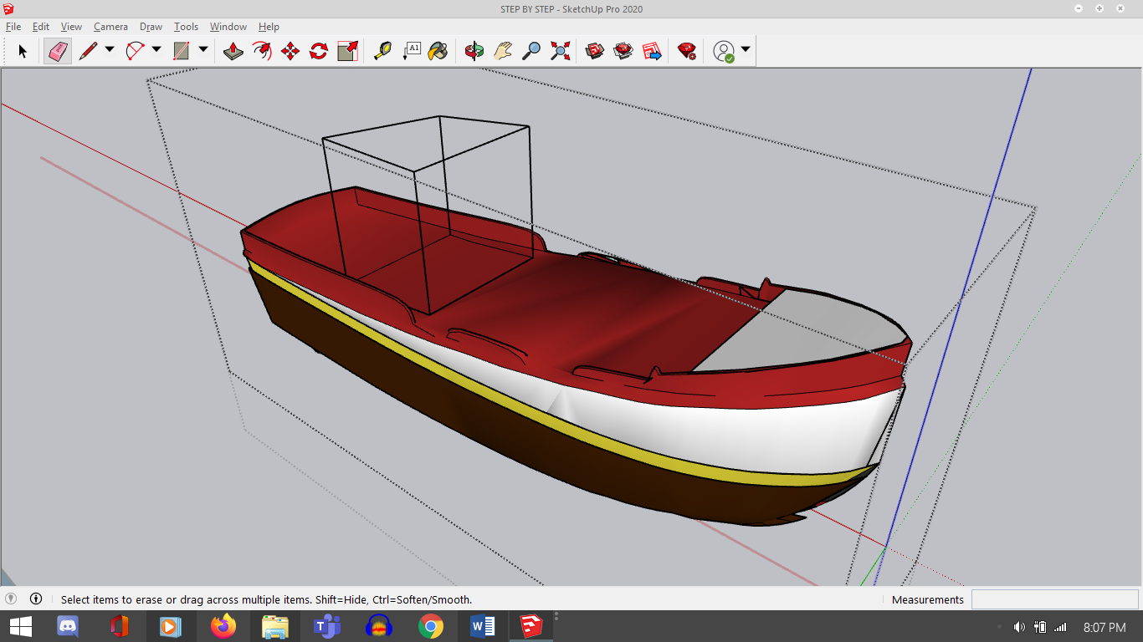The height and width of the screenshot is (642, 1143).
Task: Open Discord from the taskbar
Action: pyautogui.click(x=68, y=626)
